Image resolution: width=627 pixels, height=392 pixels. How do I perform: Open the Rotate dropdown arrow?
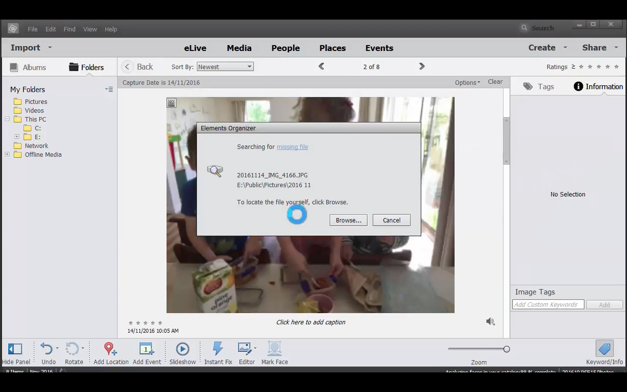coord(82,348)
